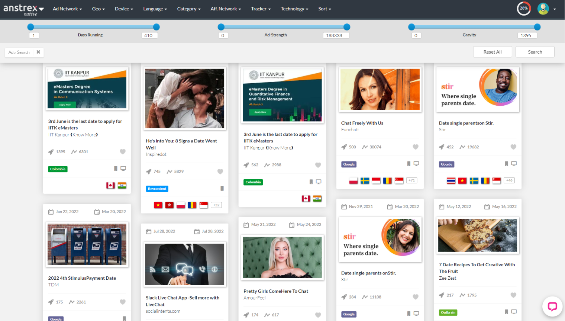
Task: Click mobile device icon on Inspiredot ad
Action: (222, 189)
